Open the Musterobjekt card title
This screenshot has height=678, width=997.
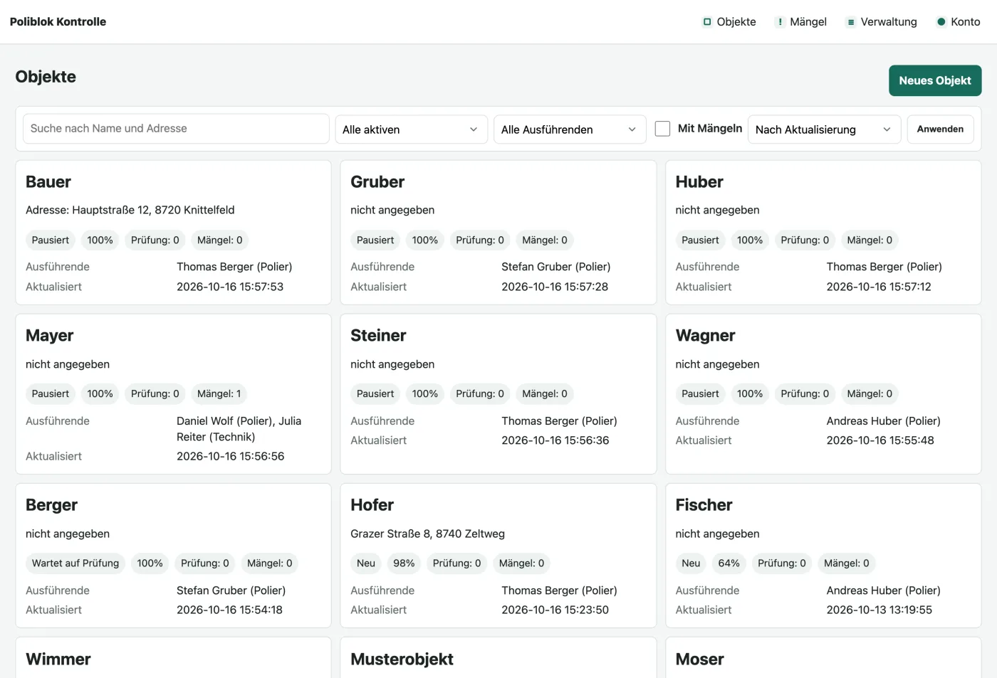402,660
